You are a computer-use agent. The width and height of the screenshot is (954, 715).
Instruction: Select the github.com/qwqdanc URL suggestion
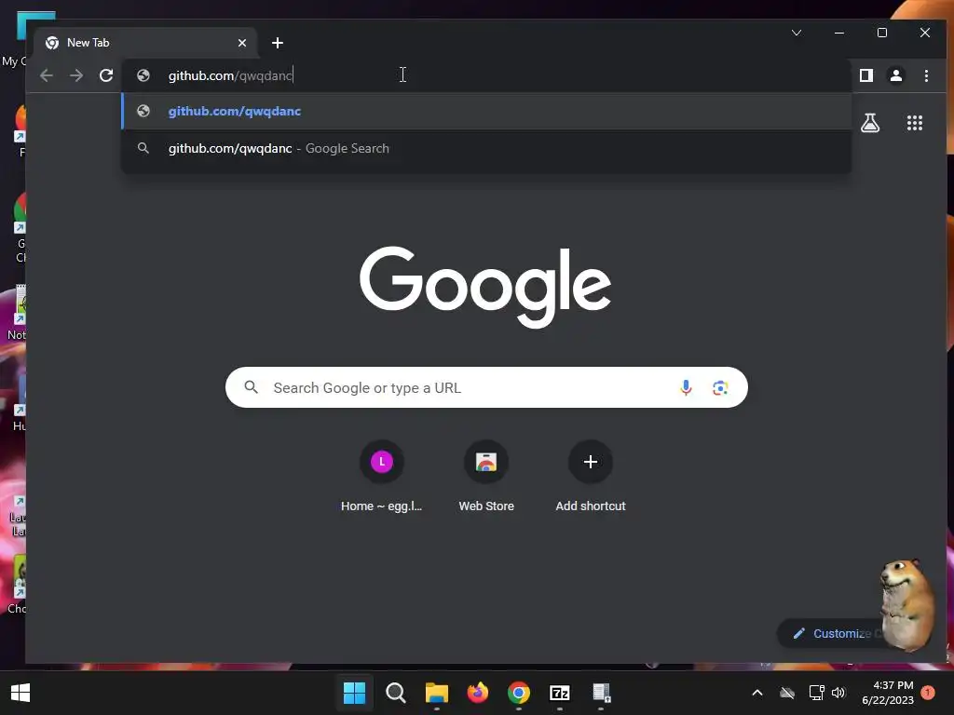[x=486, y=112]
